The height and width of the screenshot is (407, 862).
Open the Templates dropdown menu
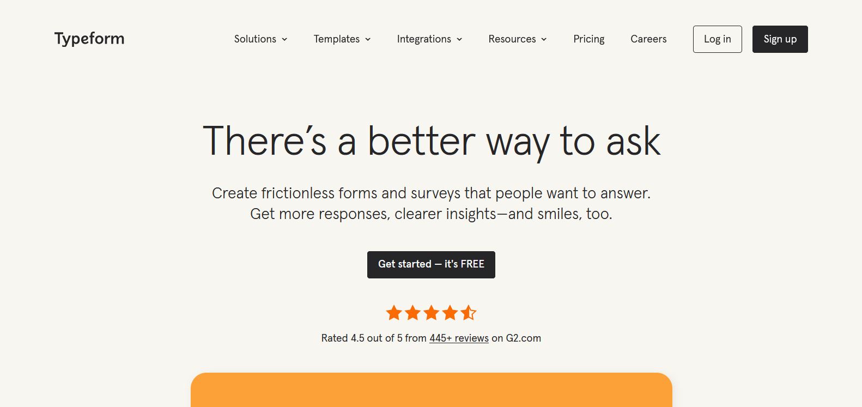pyautogui.click(x=336, y=39)
